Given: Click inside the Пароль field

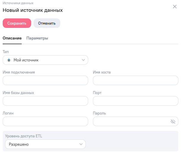Looking at the screenshot, I should [131, 121].
